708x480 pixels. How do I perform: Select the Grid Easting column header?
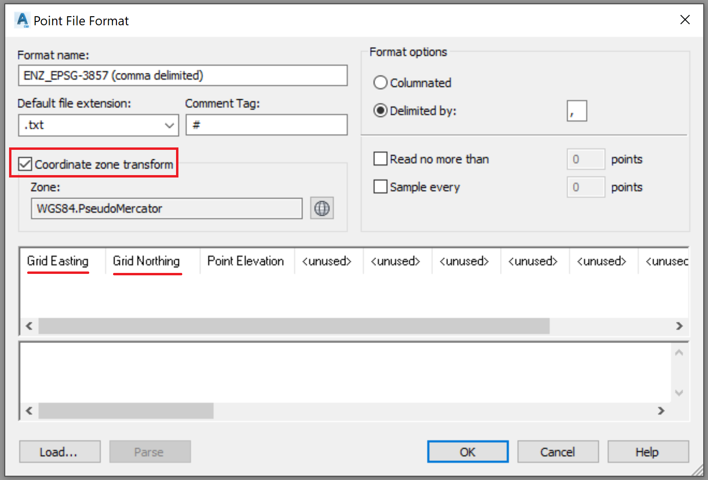pos(57,261)
